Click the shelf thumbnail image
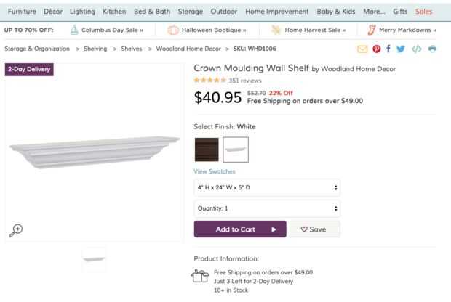451x302 pixels. tap(94, 259)
